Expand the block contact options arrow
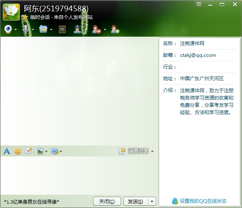The width and height of the screenshot is (242, 208). click(x=105, y=29)
